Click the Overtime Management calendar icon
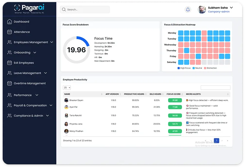Screen dimensions: 245x168 click(9, 83)
